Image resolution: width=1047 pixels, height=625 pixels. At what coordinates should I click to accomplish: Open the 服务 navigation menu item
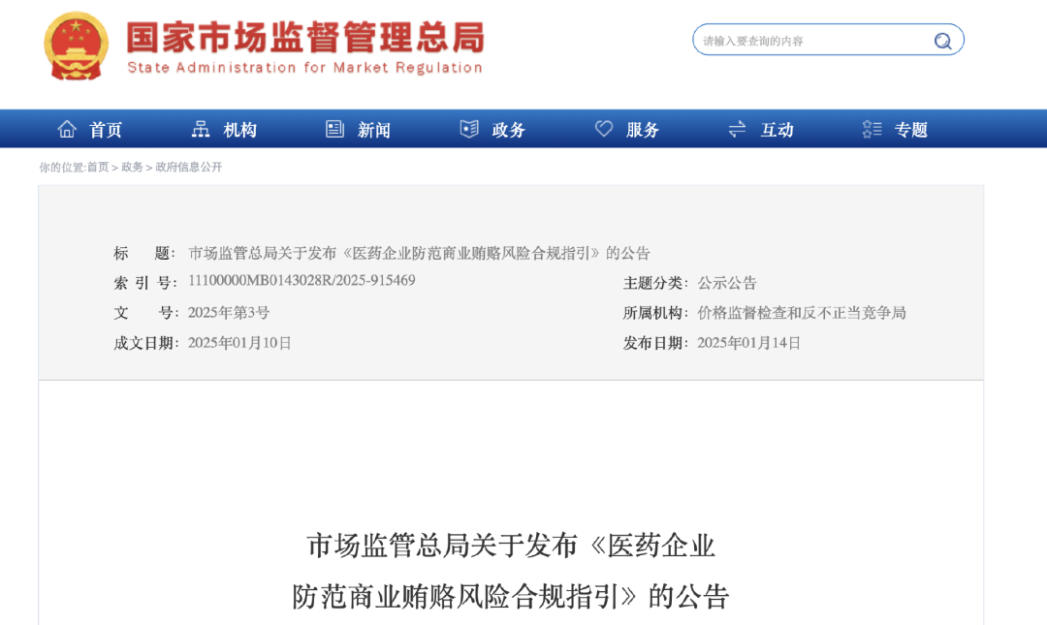tap(645, 129)
